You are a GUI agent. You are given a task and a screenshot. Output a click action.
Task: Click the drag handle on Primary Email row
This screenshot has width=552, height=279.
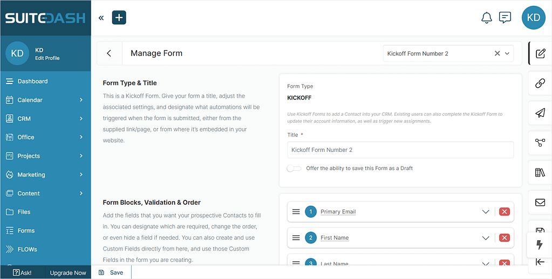[296, 212]
